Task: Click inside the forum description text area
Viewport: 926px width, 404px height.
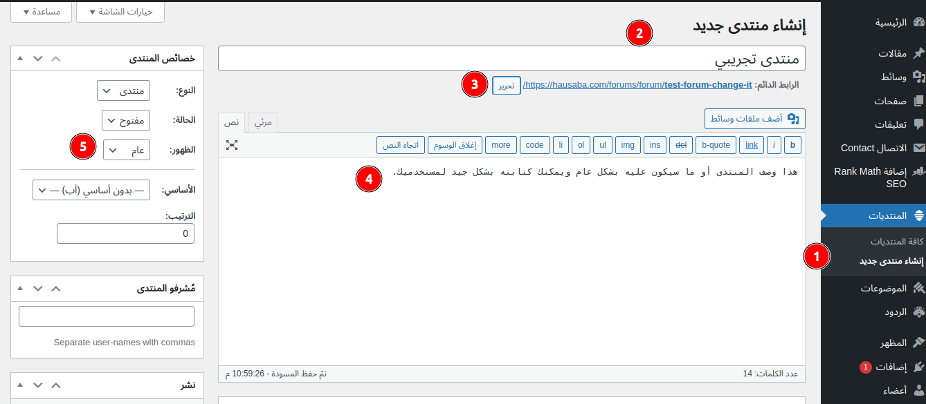Action: tap(511, 262)
